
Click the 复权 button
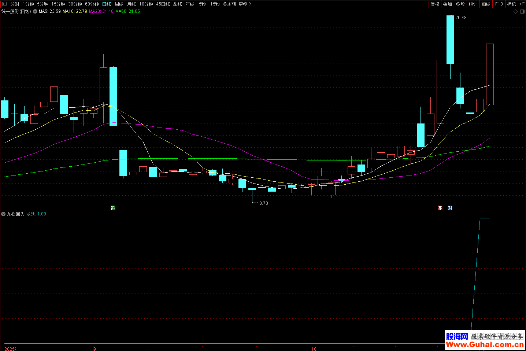(x=435, y=4)
